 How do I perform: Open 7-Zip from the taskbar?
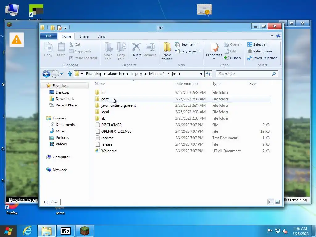pyautogui.click(x=66, y=231)
